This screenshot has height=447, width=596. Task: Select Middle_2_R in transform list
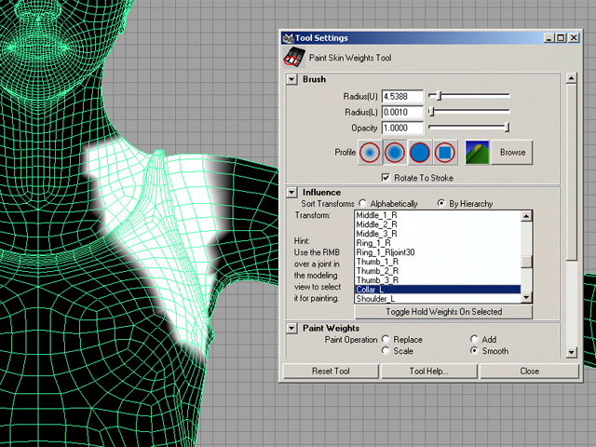pyautogui.click(x=437, y=224)
